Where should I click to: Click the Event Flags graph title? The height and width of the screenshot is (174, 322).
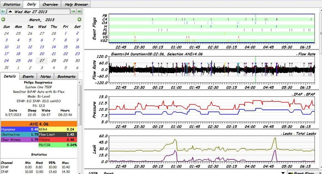point(94,28)
